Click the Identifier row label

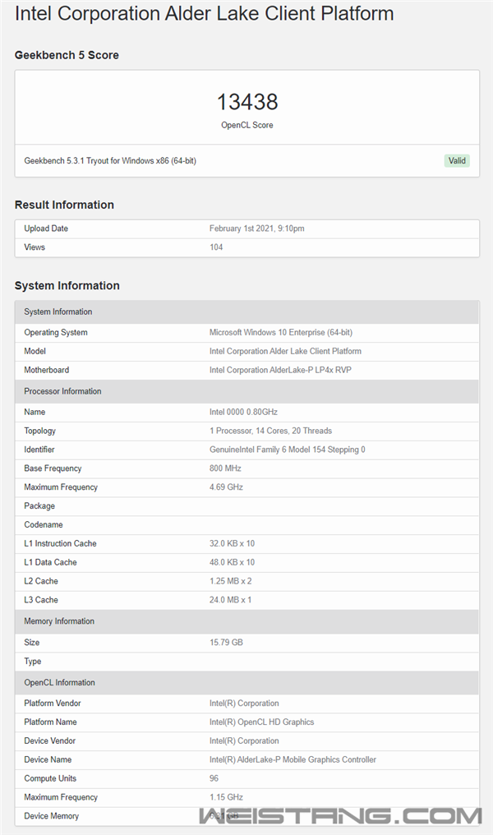[x=39, y=450]
